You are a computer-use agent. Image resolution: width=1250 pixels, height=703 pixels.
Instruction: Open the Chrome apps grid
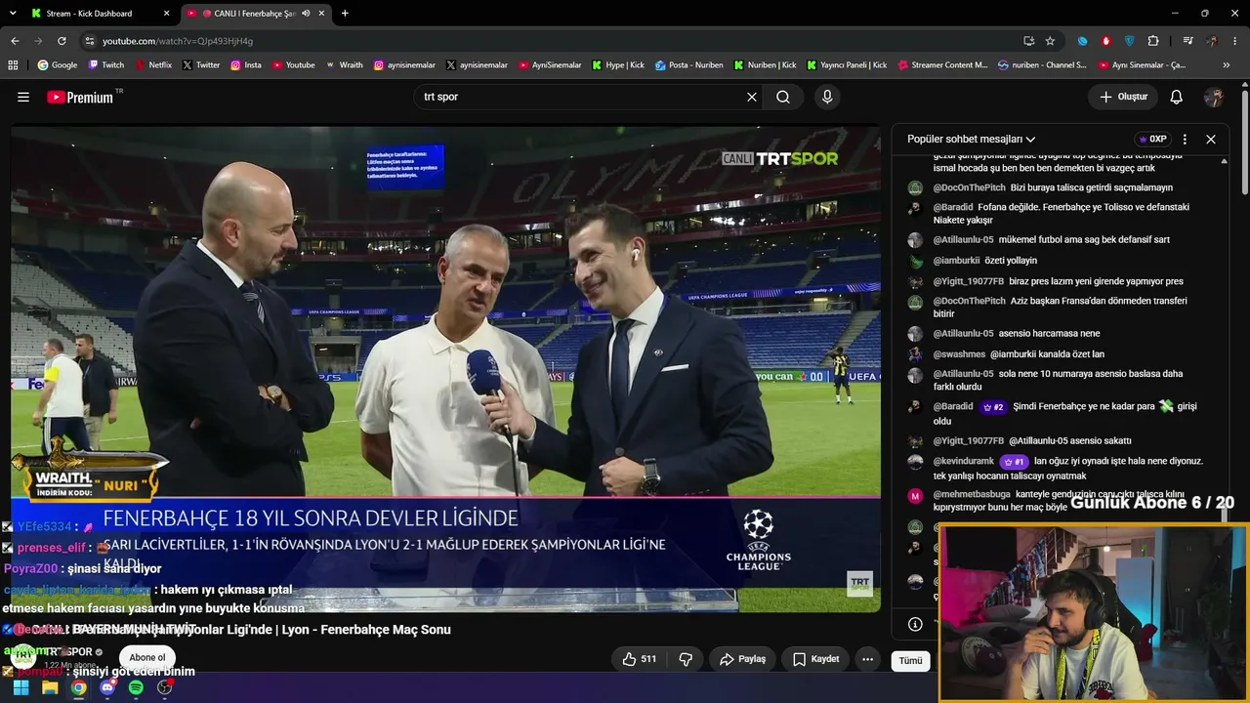click(x=13, y=65)
